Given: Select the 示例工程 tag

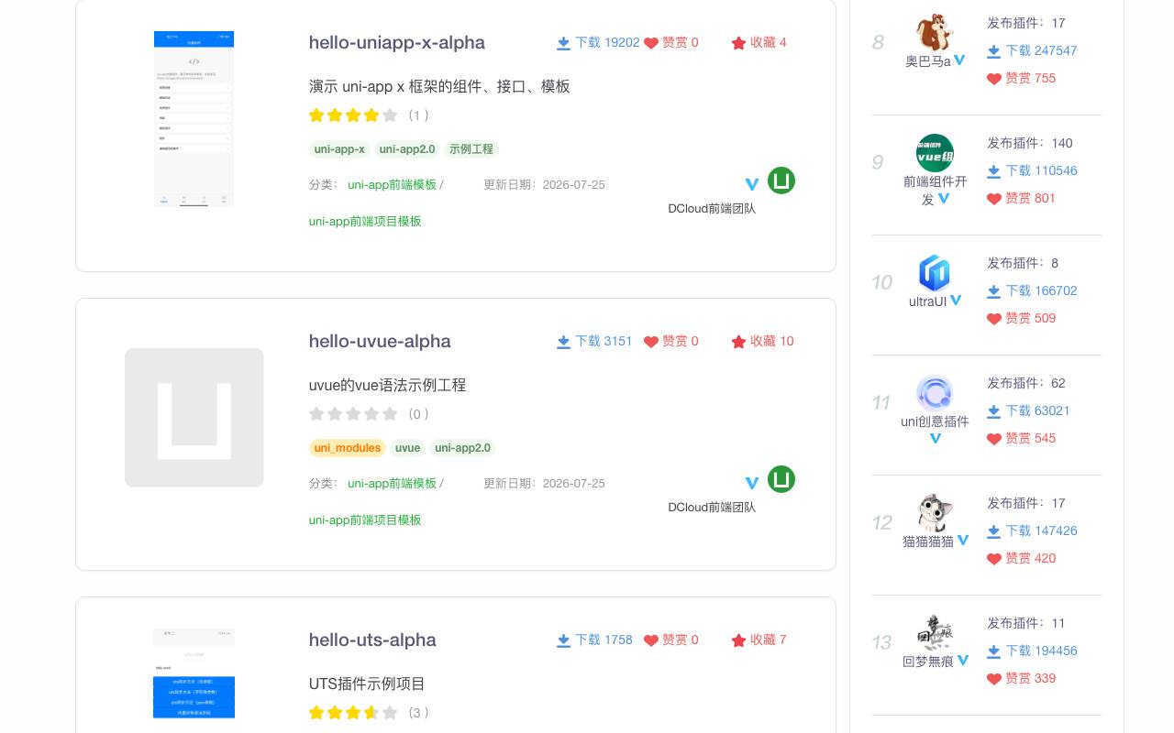Looking at the screenshot, I should click(x=471, y=149).
